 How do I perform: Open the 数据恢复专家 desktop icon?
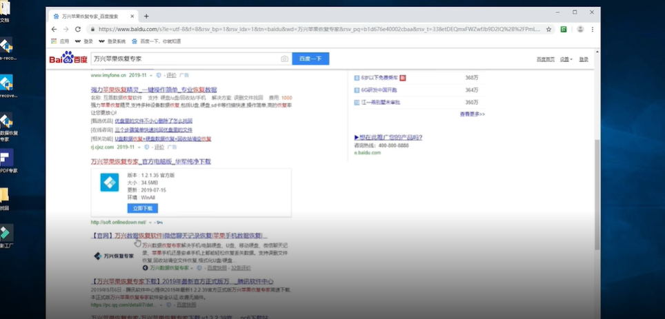[7, 127]
